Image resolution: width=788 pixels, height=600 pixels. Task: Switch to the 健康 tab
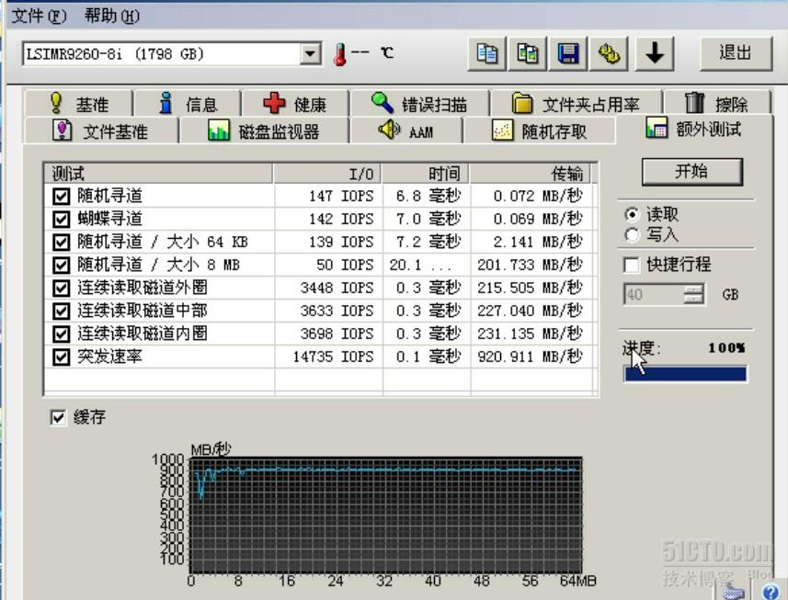coord(295,104)
